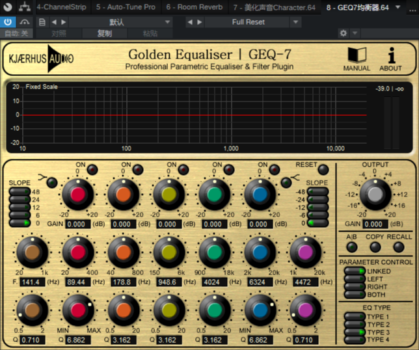The image size is (419, 350).
Task: Switch to the 4-ChannelStrip tab
Action: [61, 7]
